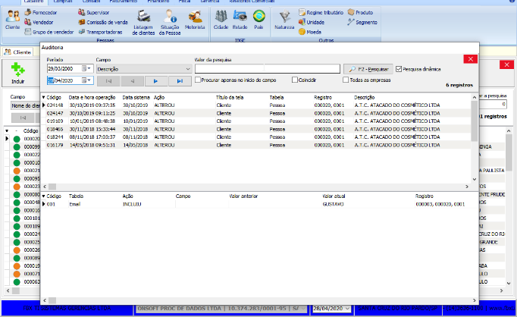Select audit row with code 024147
517x317 pixels.
pyautogui.click(x=256, y=113)
